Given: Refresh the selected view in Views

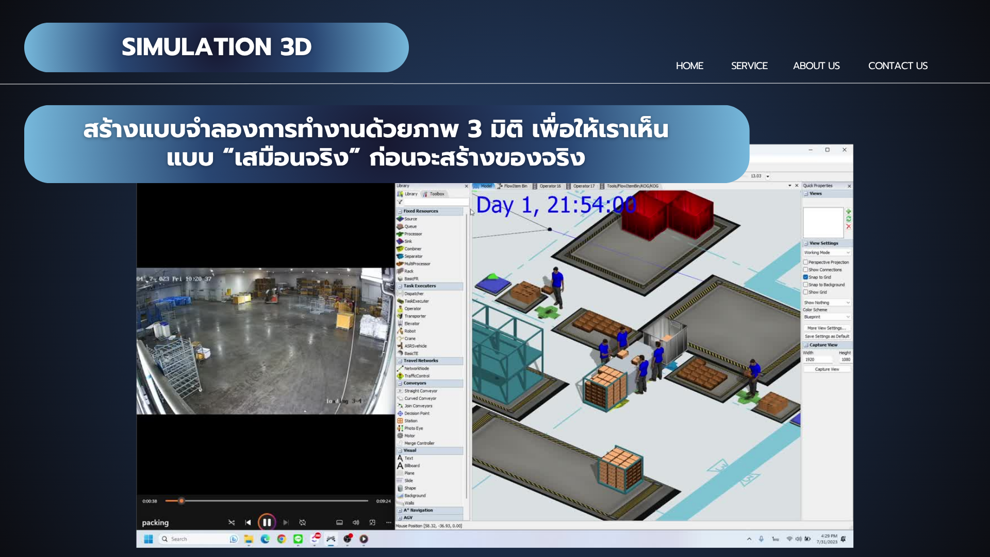Looking at the screenshot, I should (848, 219).
